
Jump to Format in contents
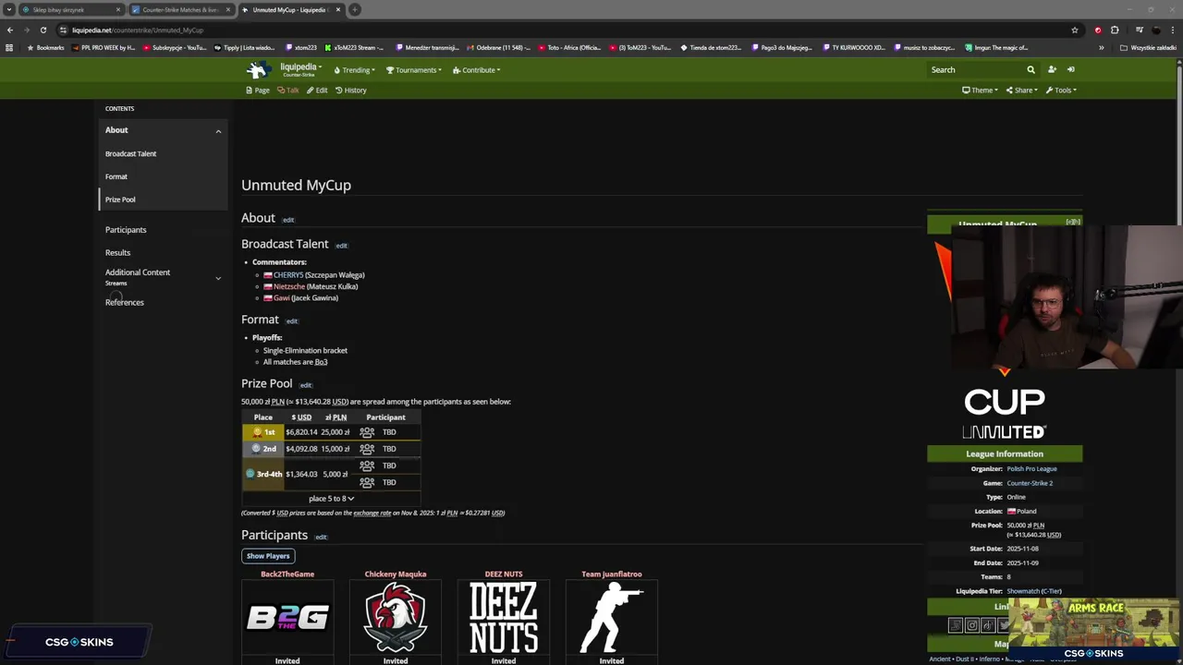(116, 176)
